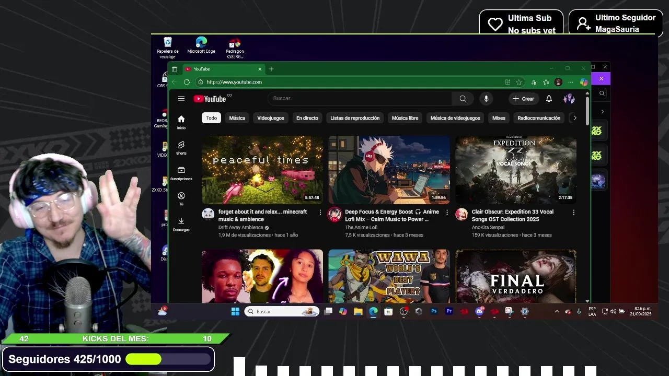This screenshot has width=669, height=376.
Task: Open Clair Obscur Expedition 33 video title
Action: [x=513, y=216]
